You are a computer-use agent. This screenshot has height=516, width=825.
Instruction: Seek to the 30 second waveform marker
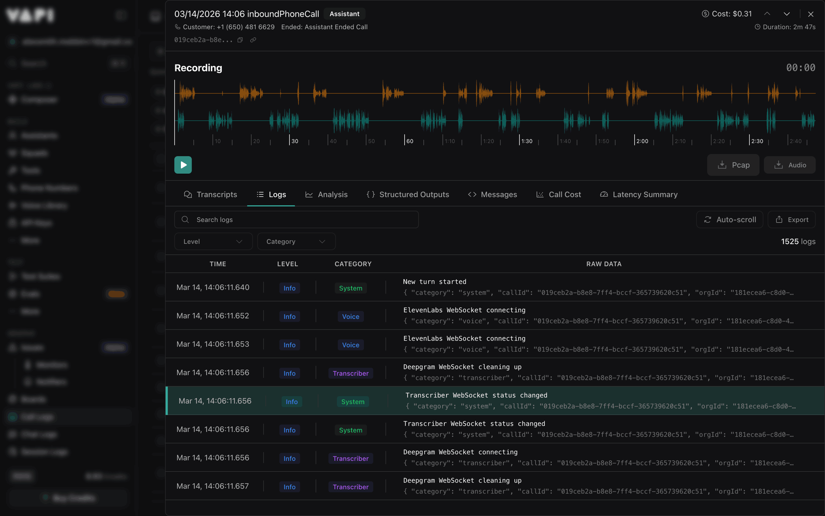294,141
